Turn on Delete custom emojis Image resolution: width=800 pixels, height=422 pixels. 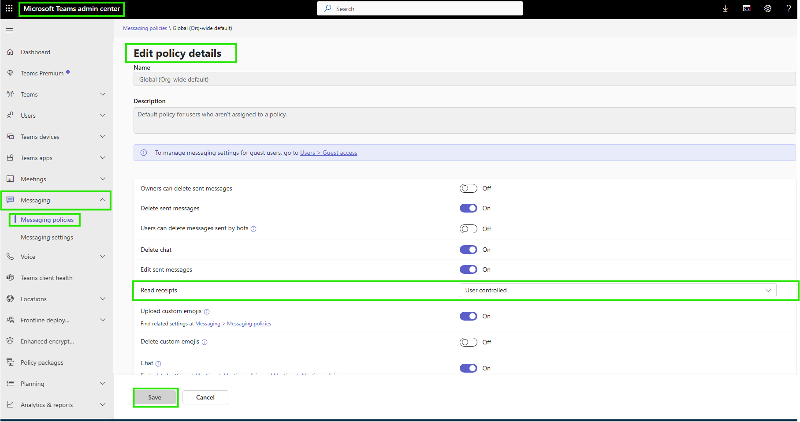[468, 342]
